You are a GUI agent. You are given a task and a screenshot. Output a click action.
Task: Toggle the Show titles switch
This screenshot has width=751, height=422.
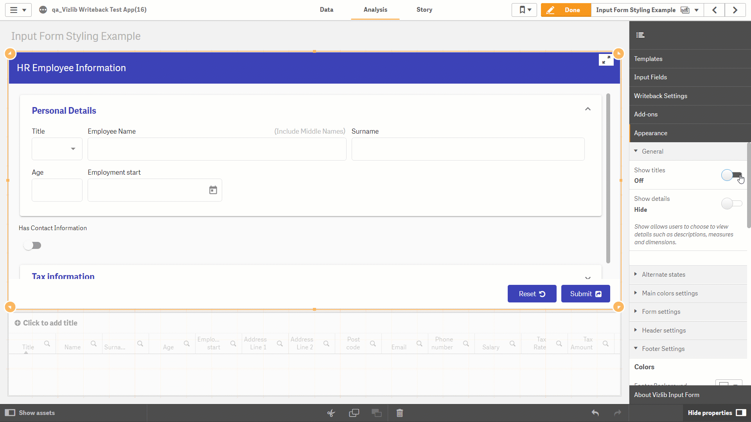point(731,175)
